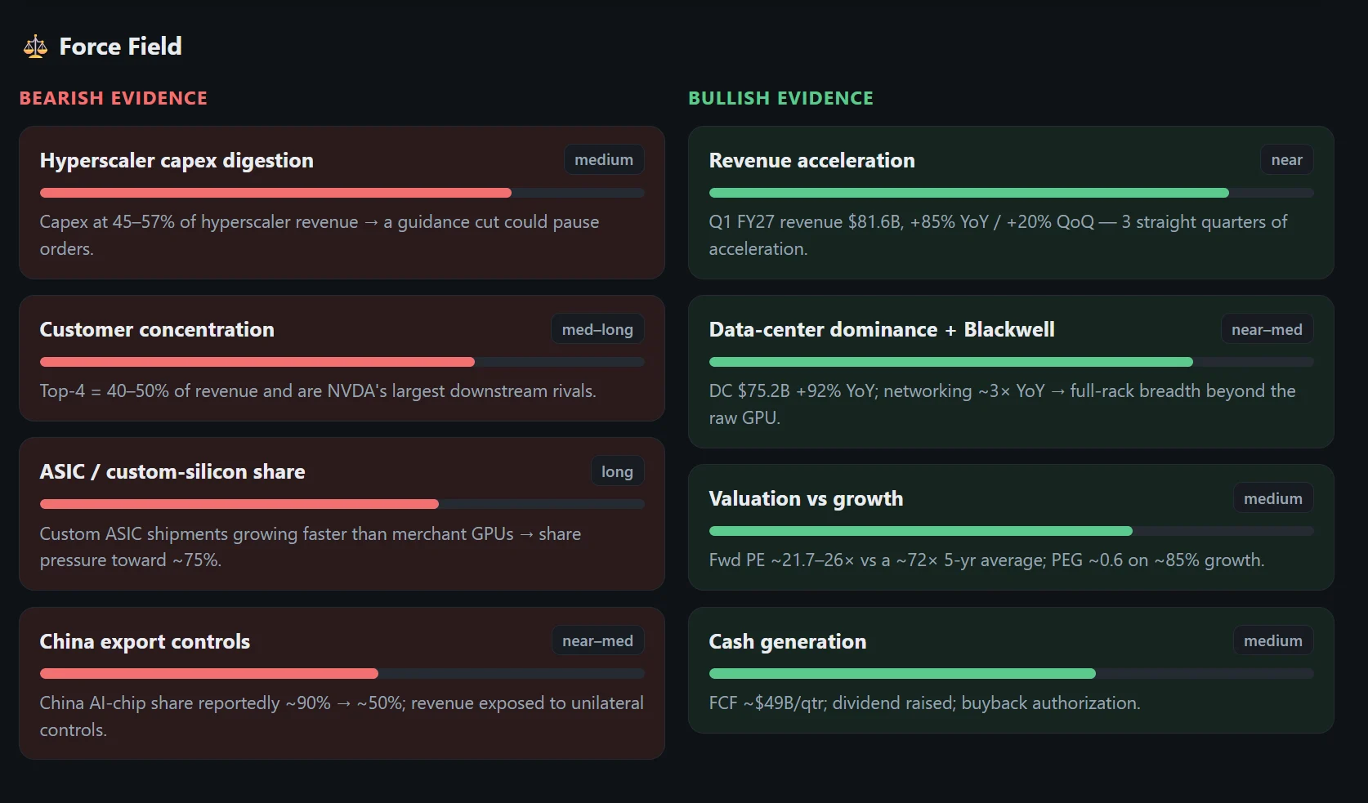This screenshot has height=803, width=1368.
Task: Click the ASIC / custom-silicon share strength bar
Action: pyautogui.click(x=342, y=504)
